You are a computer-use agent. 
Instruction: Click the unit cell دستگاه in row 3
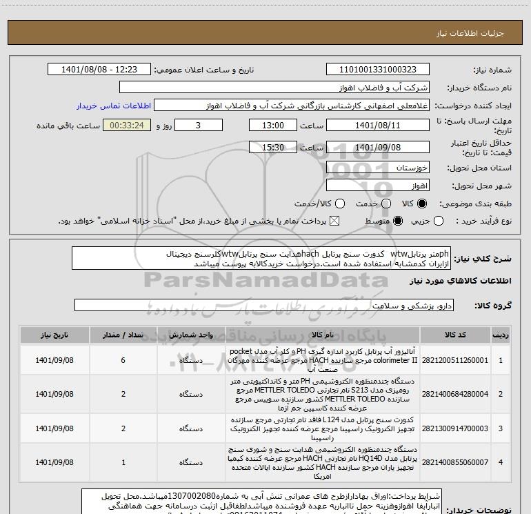pos(191,428)
